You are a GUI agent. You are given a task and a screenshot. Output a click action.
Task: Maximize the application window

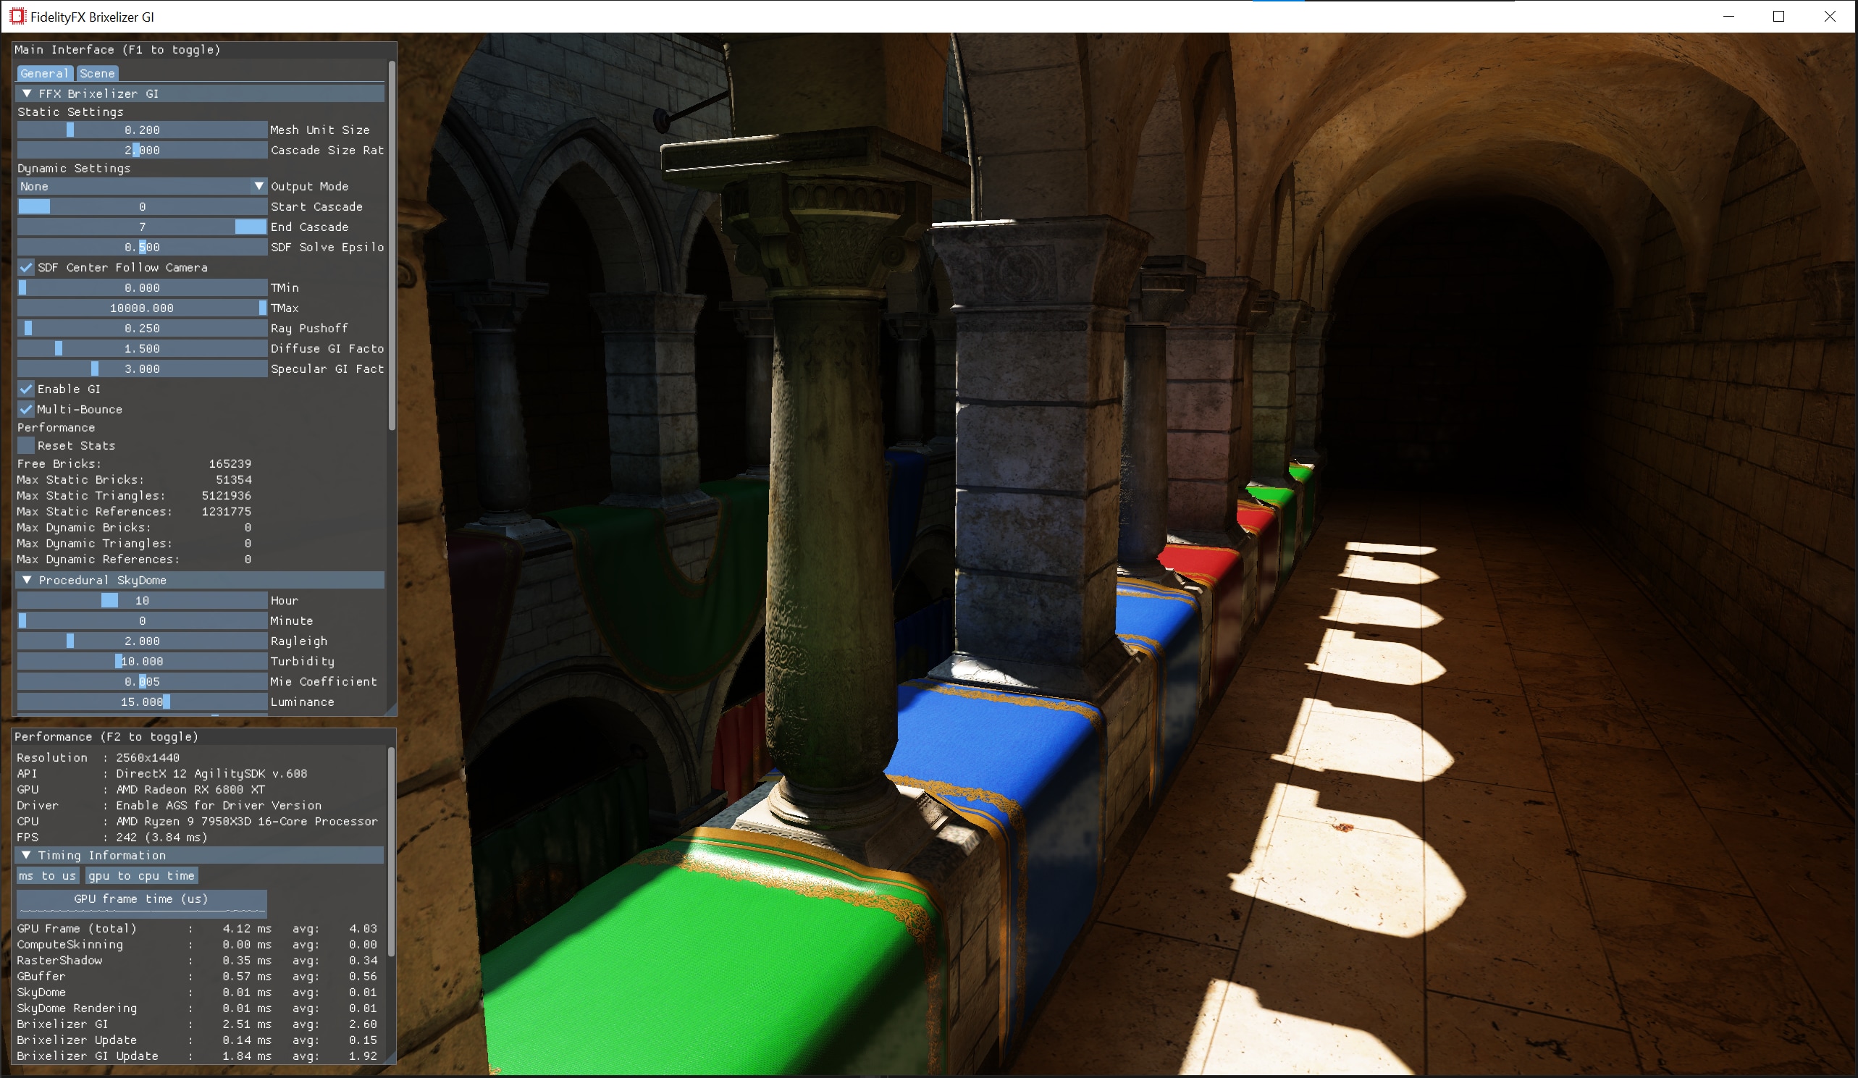pos(1778,16)
